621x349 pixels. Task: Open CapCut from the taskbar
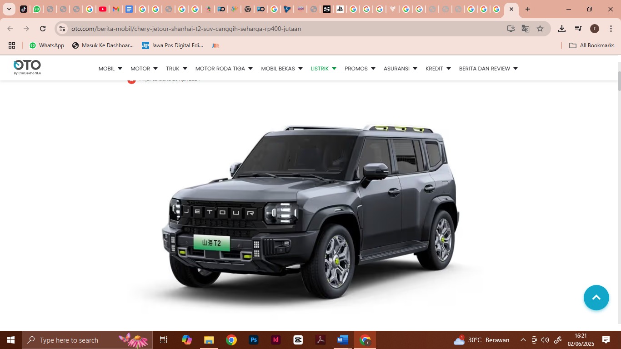coord(298,340)
